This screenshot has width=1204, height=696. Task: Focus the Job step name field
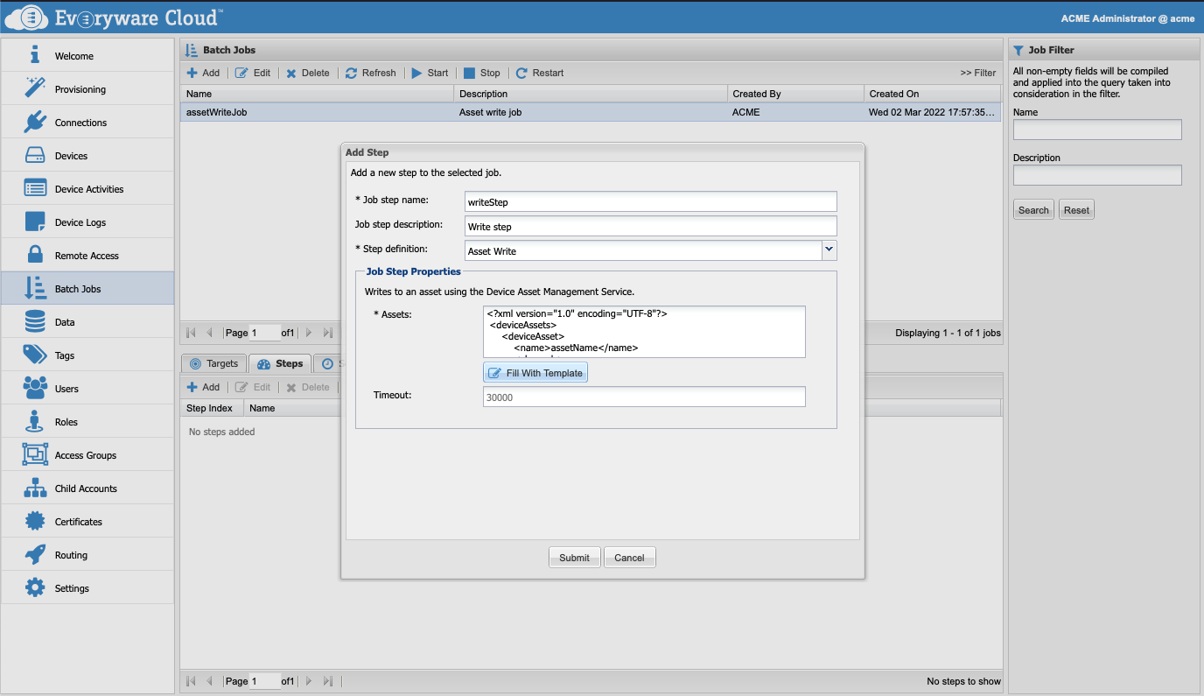coord(651,201)
